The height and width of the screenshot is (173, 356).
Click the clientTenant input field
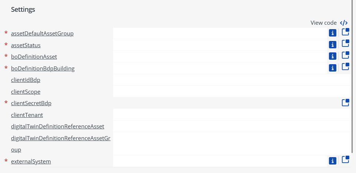[232, 115]
